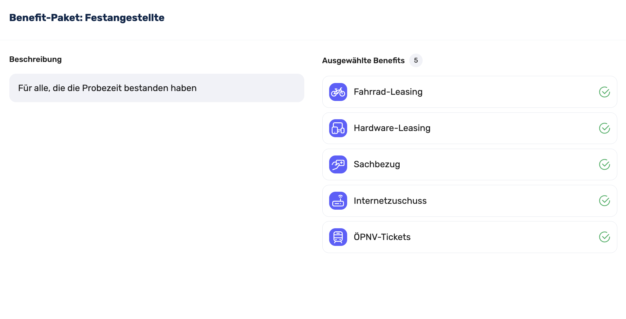The width and height of the screenshot is (626, 319).
Task: Click the selected benefits count badge
Action: pyautogui.click(x=416, y=60)
